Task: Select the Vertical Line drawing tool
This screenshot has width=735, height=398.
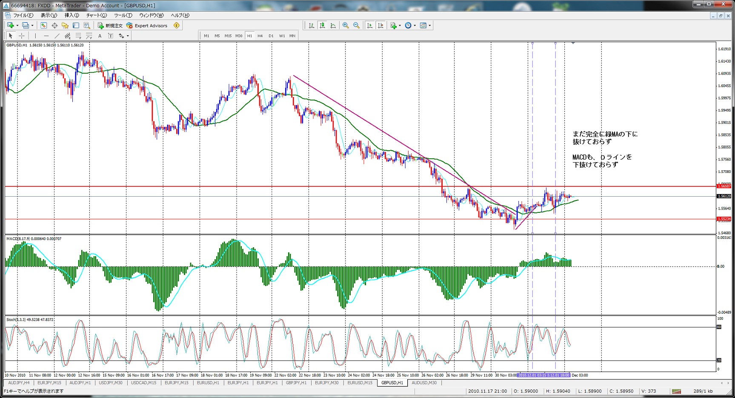Action: [x=35, y=36]
